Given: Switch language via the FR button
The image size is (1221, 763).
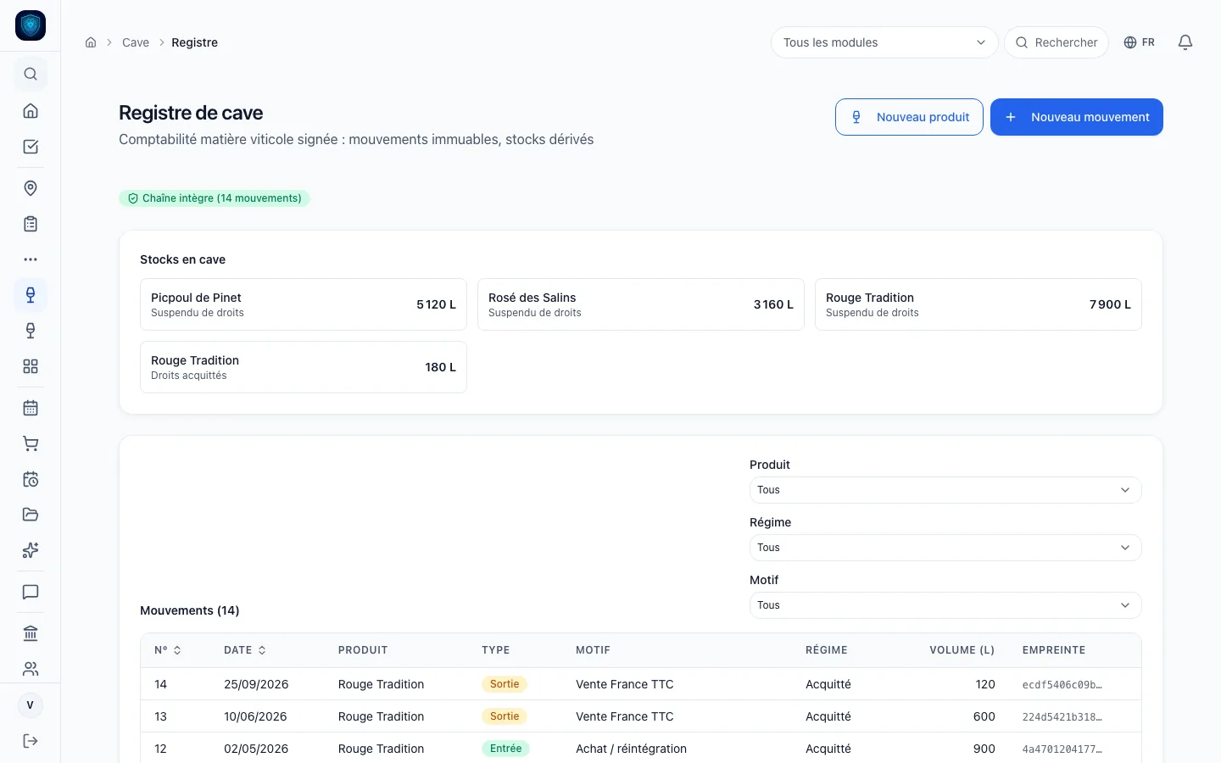Looking at the screenshot, I should tap(1140, 42).
